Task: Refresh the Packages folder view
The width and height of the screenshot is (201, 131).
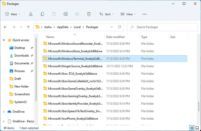Action: click(120, 27)
